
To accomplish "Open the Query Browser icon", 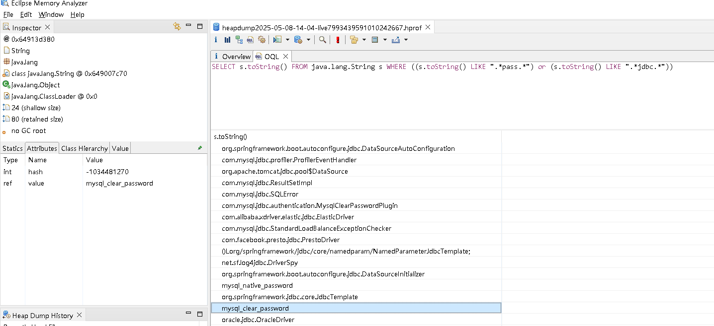I will point(298,40).
